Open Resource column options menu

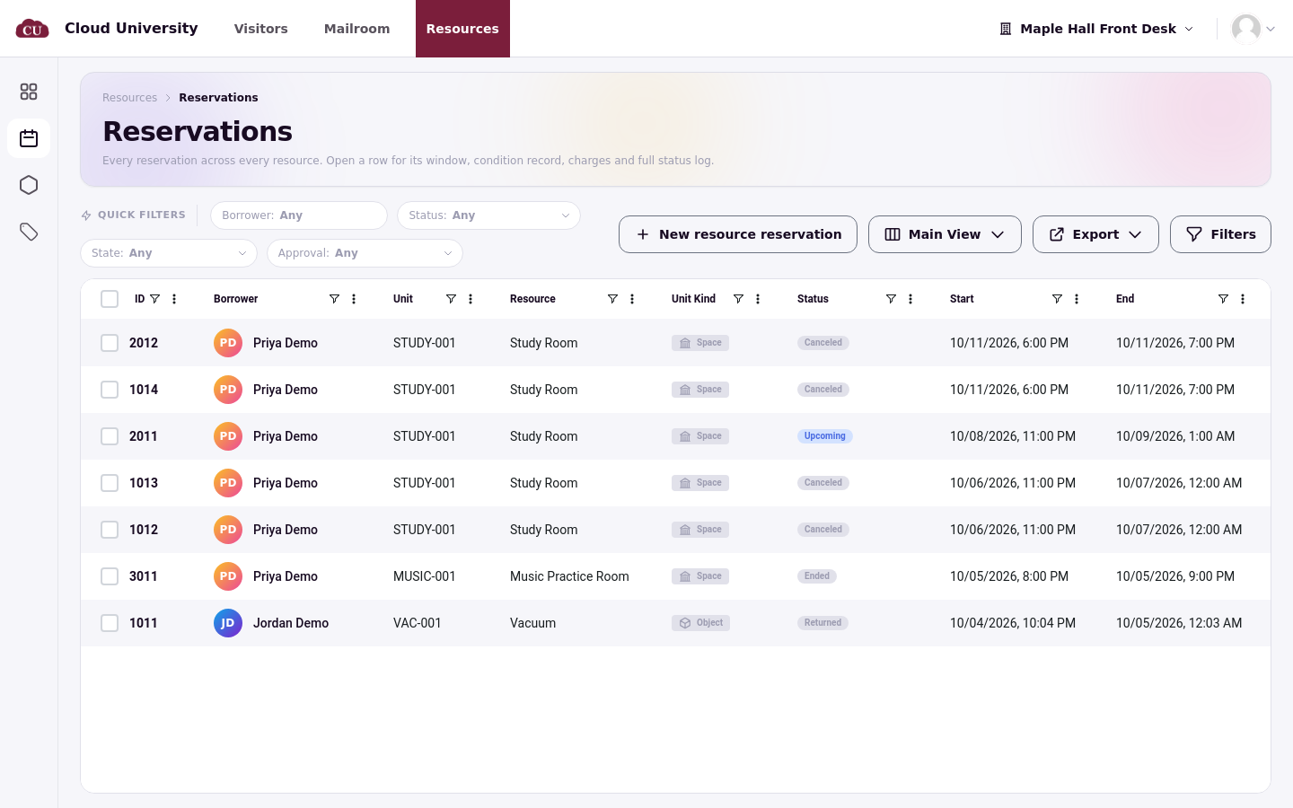tap(632, 299)
